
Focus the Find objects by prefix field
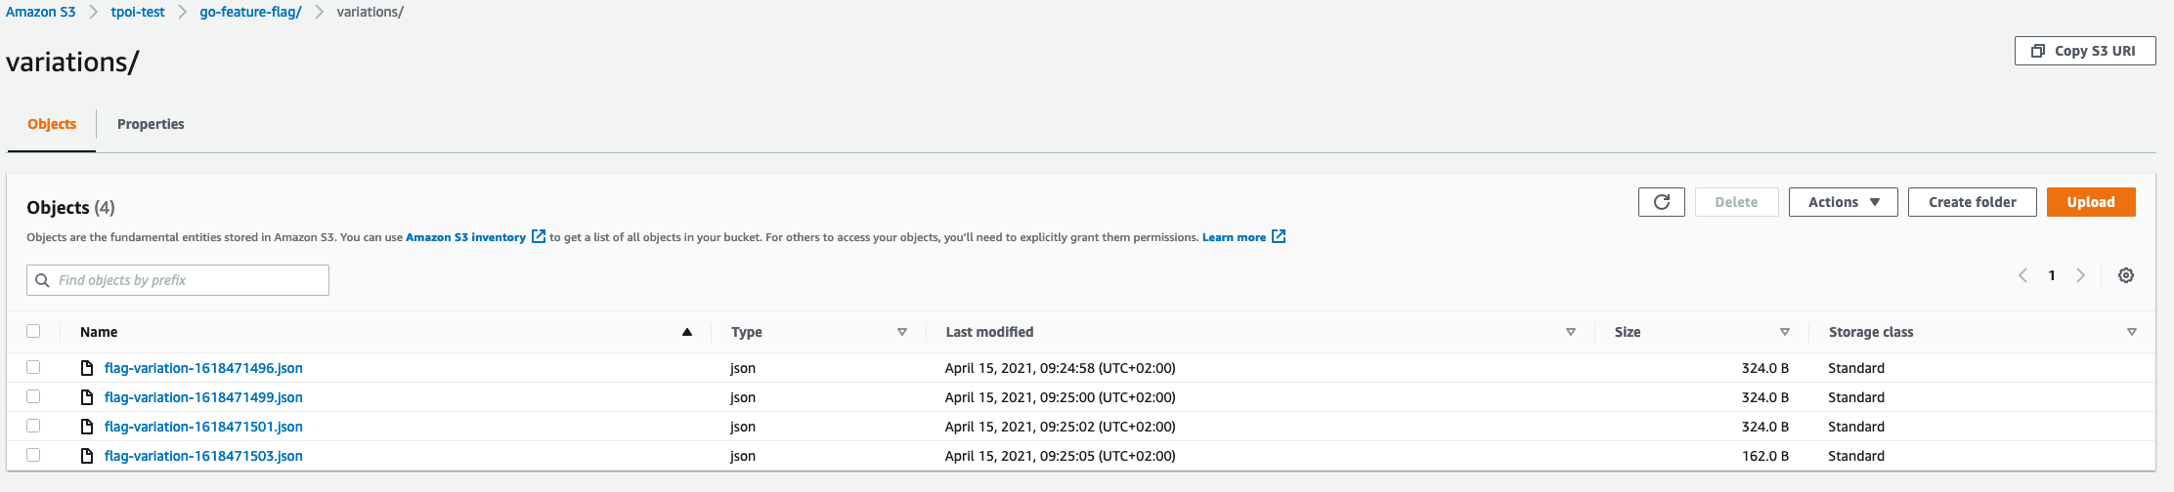coord(191,280)
